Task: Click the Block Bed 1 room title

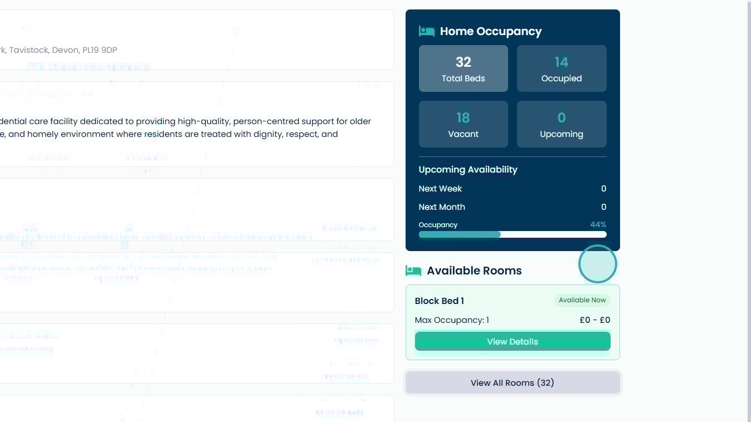Action: tap(439, 301)
